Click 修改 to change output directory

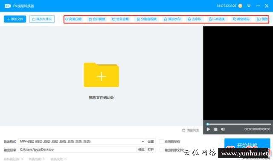click(x=141, y=149)
